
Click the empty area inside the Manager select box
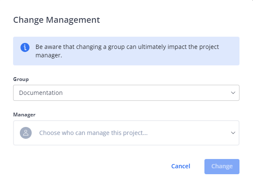(189, 133)
